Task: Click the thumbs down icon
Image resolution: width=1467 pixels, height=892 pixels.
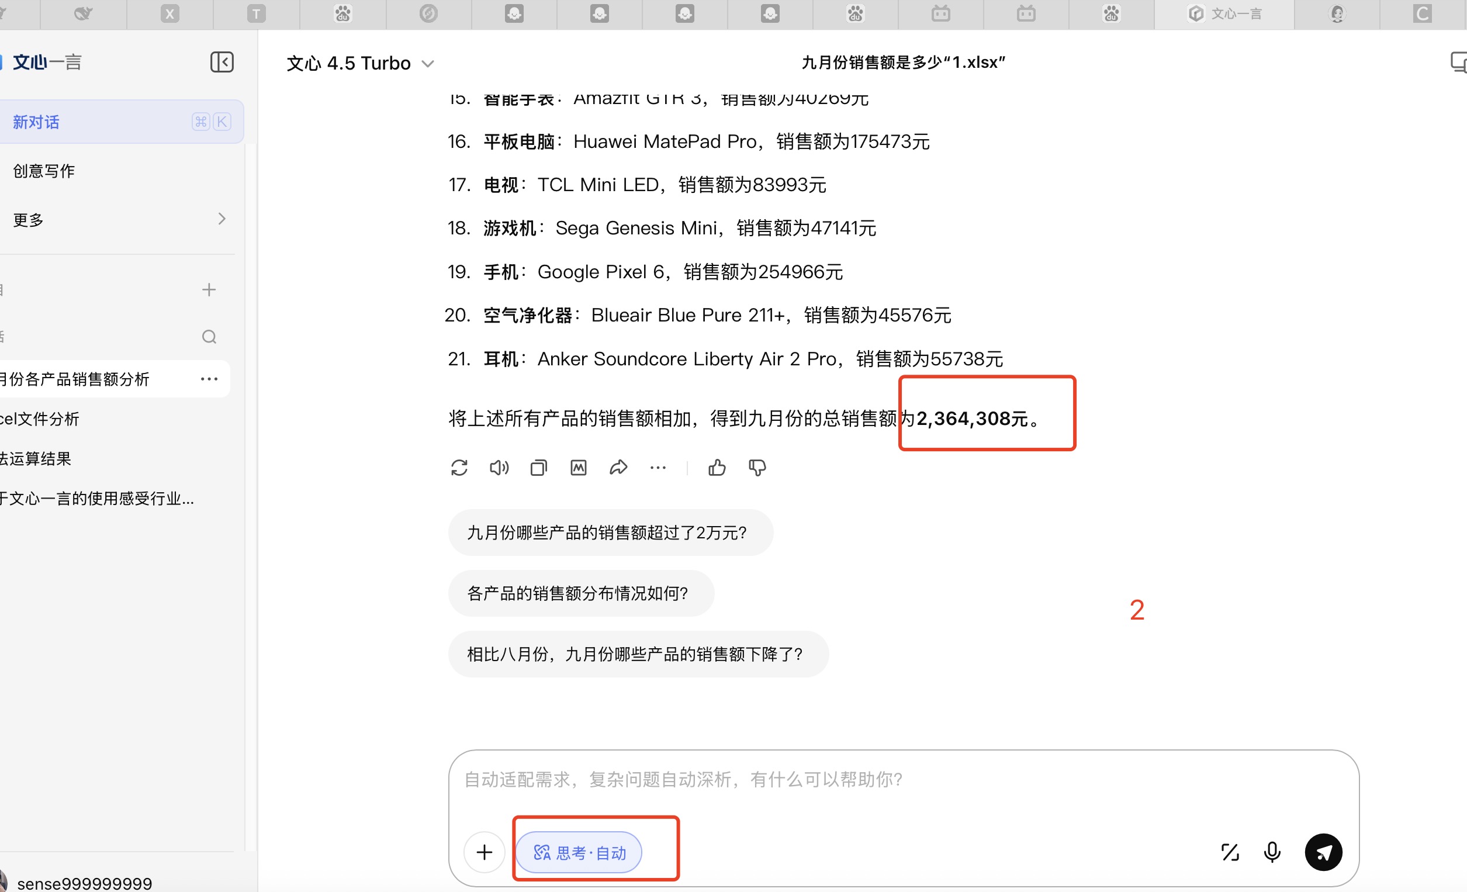Action: click(757, 468)
